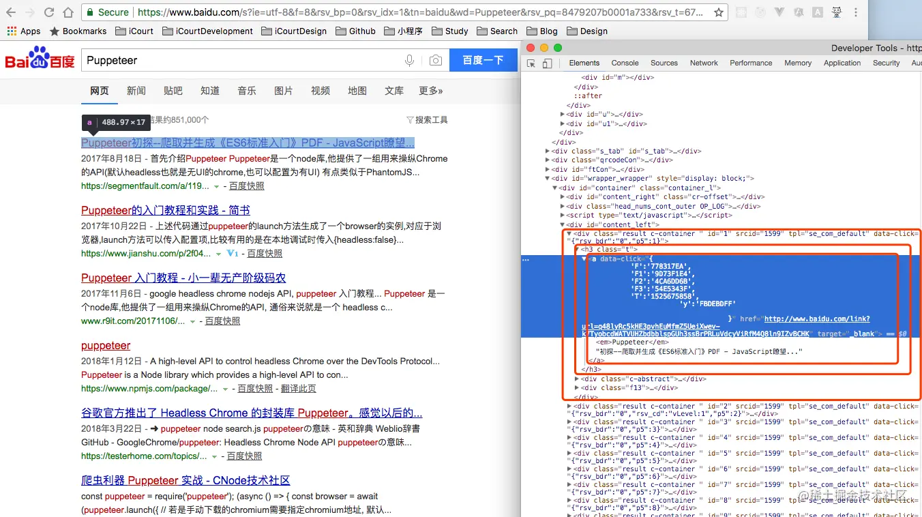
Task: Open the DevTools Performance tab
Action: 751,63
